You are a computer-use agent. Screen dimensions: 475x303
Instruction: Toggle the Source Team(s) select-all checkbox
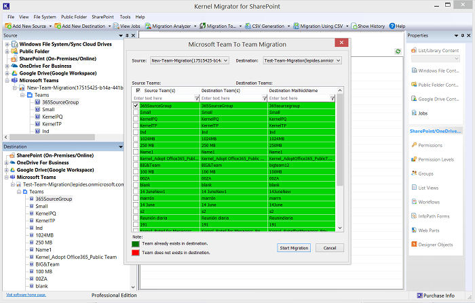coord(138,90)
